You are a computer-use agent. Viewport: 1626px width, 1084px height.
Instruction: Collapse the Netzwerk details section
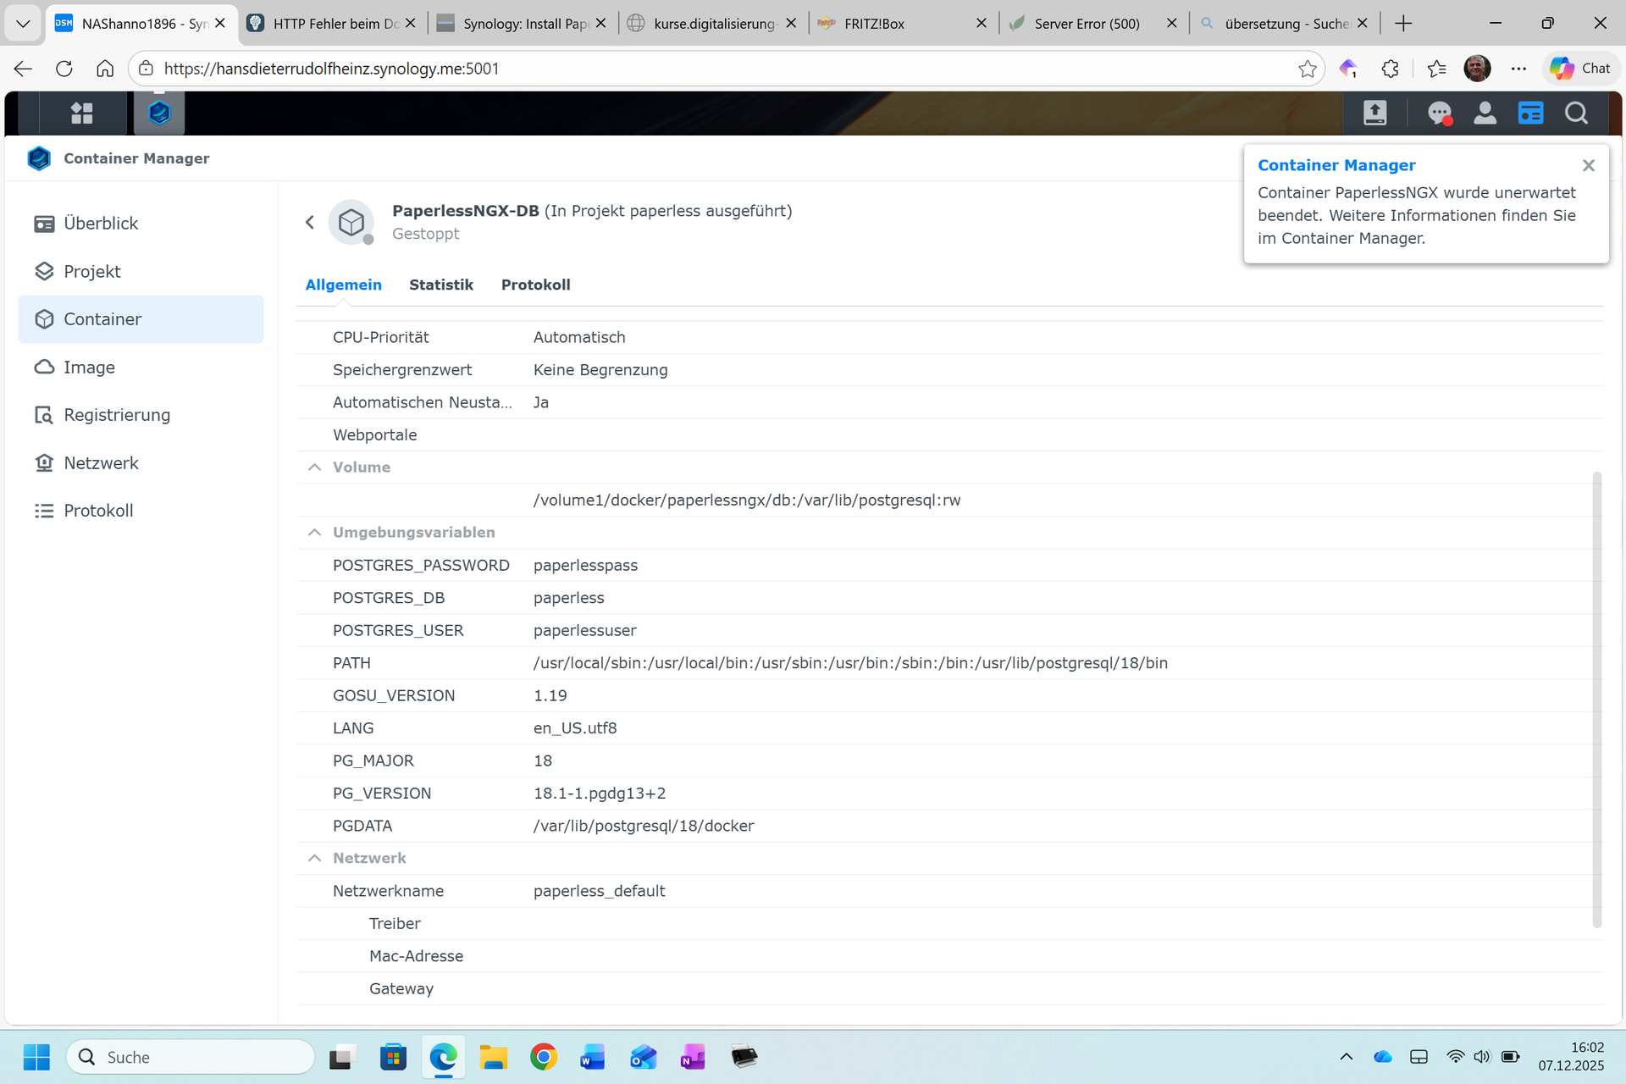314,858
